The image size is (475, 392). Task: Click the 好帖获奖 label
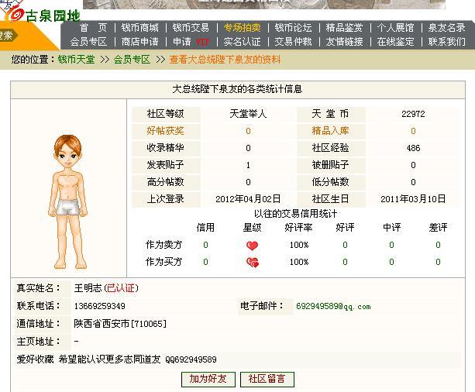click(165, 131)
